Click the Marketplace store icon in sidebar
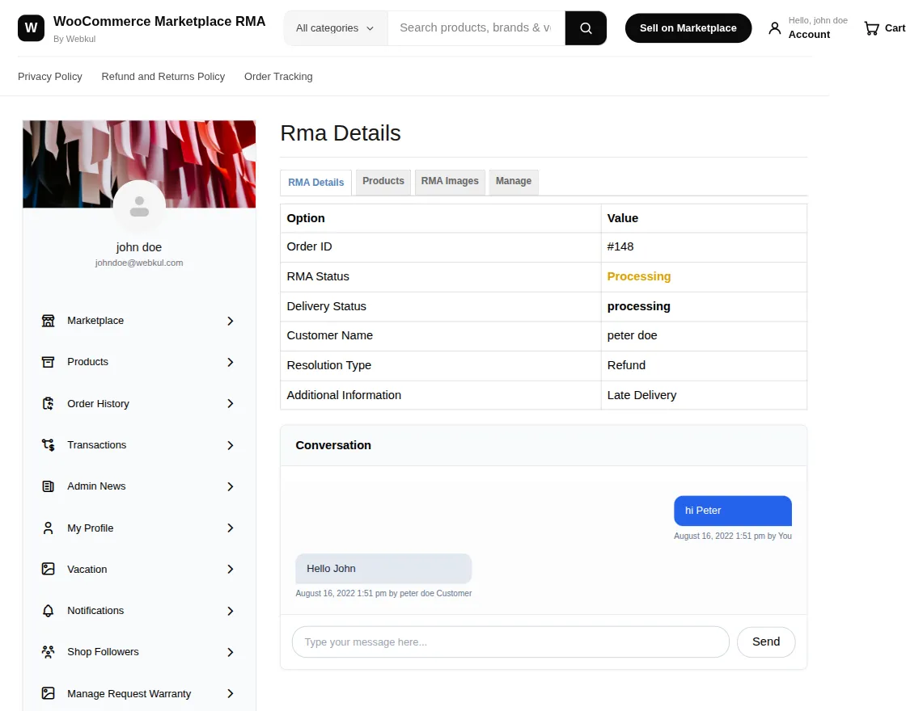Screen dimensions: 906x711 pyautogui.click(x=48, y=321)
